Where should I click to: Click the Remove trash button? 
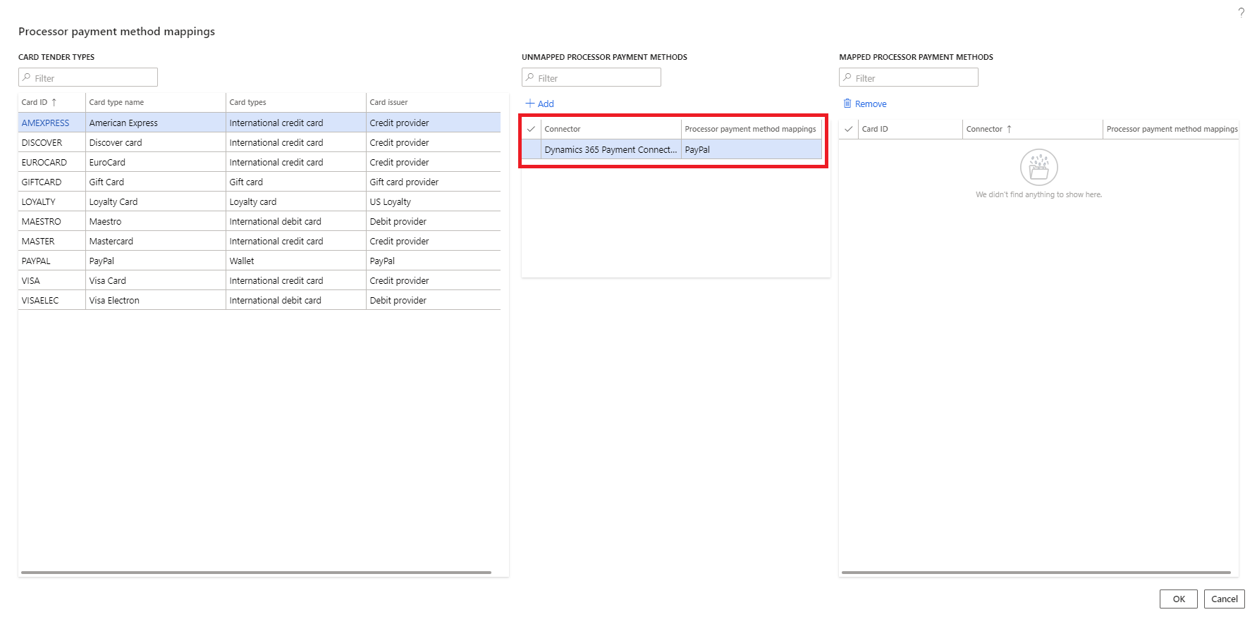click(x=865, y=104)
